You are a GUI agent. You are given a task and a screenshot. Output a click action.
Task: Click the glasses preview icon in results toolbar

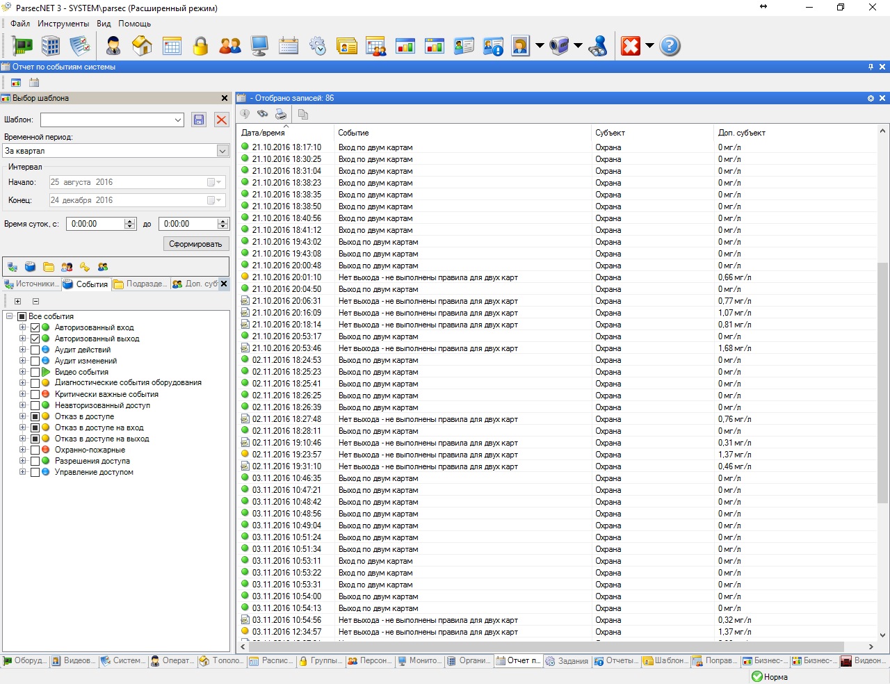[263, 114]
